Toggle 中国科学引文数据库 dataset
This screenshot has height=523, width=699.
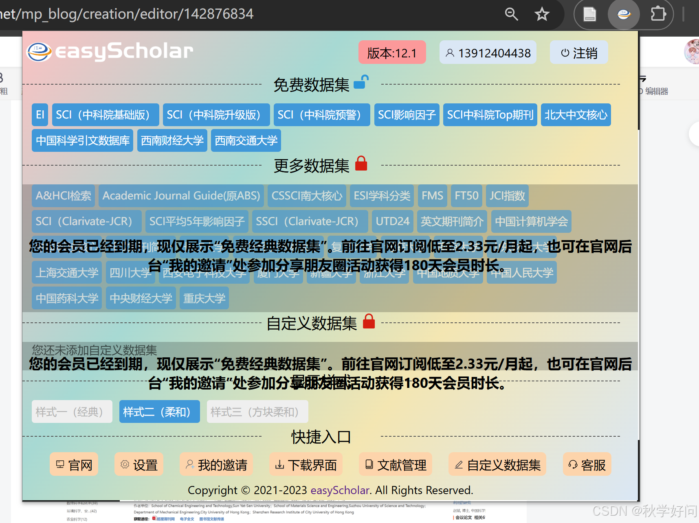click(83, 140)
